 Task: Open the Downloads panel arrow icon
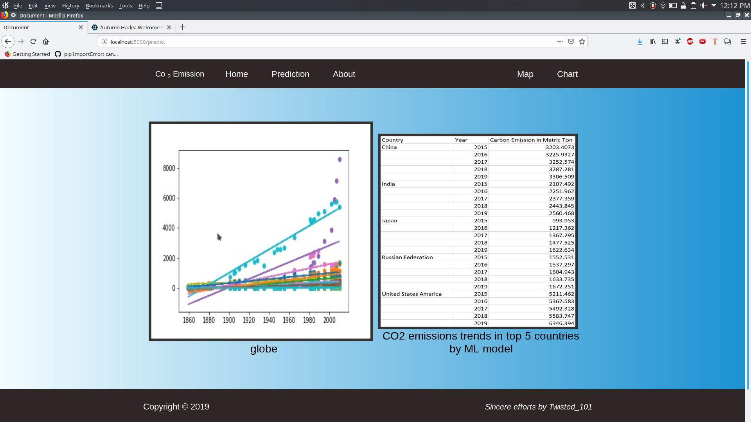click(x=640, y=41)
